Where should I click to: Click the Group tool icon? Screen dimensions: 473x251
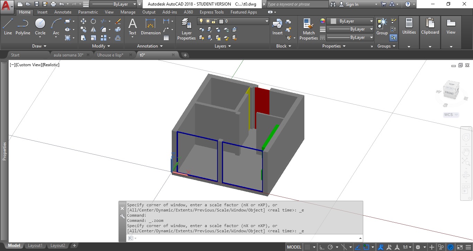click(382, 27)
